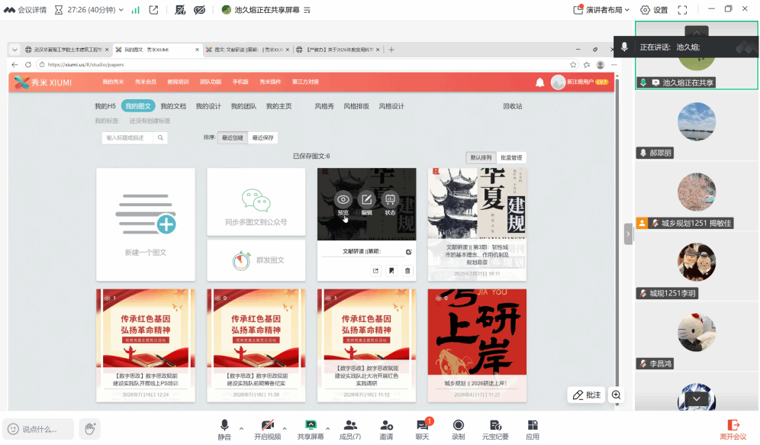Click the annotate 批注 button

(587, 395)
